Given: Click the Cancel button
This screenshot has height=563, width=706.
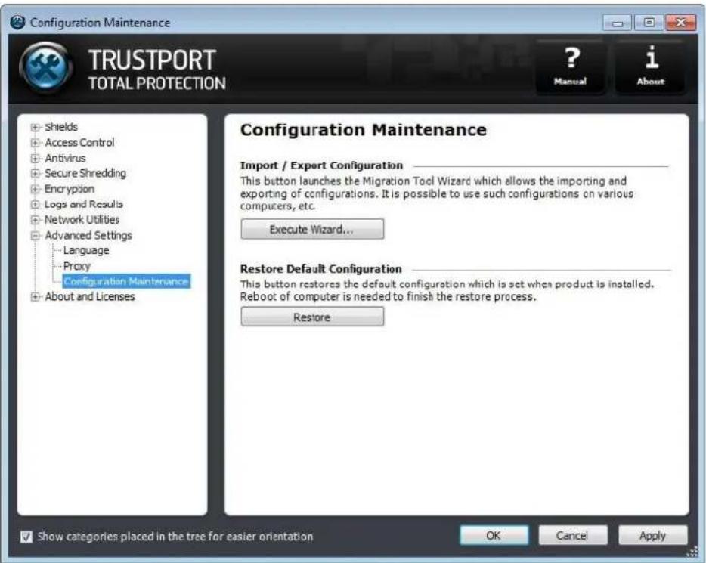Looking at the screenshot, I should (573, 535).
